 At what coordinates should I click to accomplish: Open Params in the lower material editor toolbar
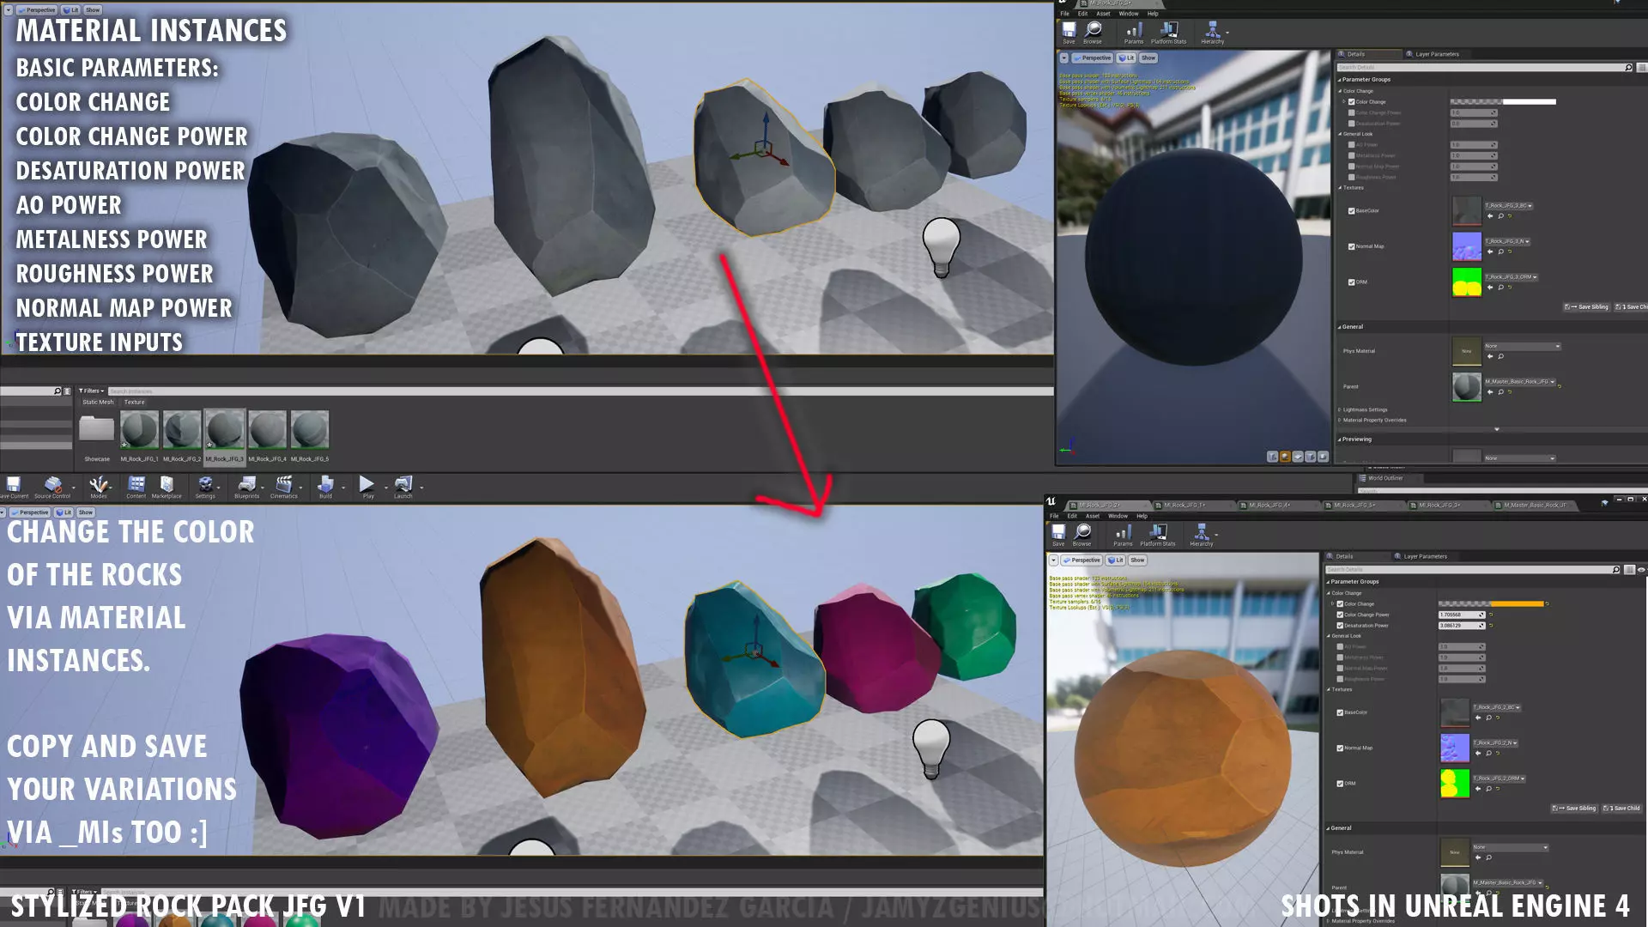point(1123,535)
